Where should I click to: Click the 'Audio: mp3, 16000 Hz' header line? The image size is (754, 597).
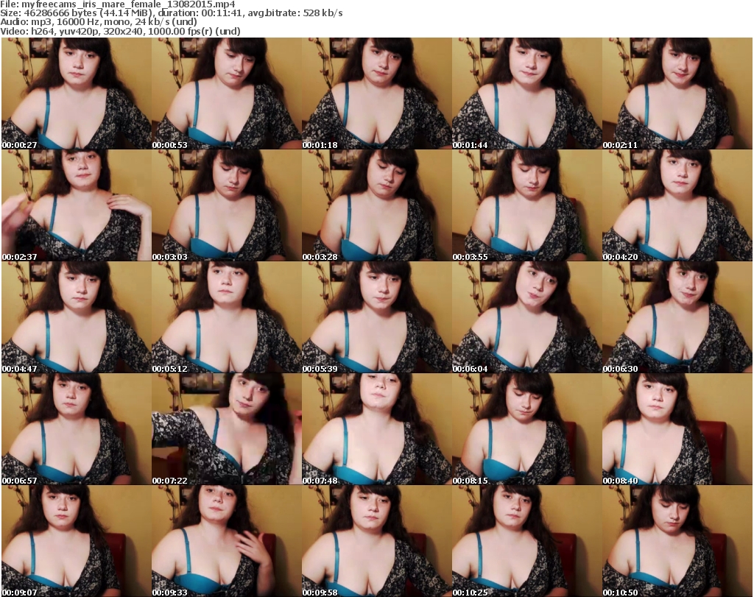(99, 22)
